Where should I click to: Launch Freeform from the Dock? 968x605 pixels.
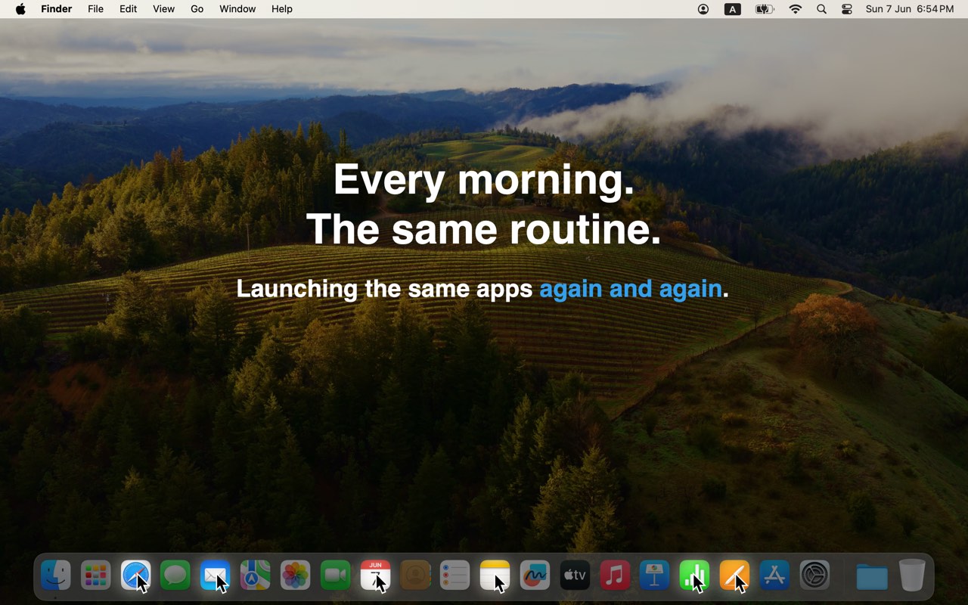tap(535, 576)
